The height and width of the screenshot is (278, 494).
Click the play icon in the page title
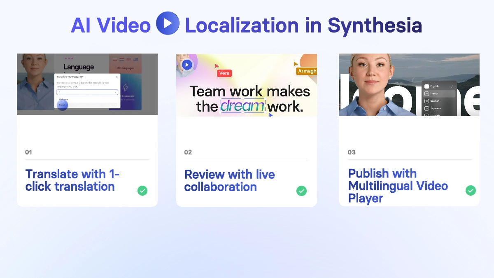pyautogui.click(x=168, y=23)
